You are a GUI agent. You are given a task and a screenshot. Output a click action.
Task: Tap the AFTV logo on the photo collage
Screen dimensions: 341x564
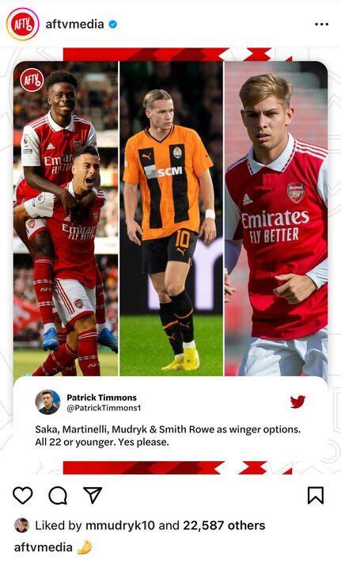click(x=32, y=79)
